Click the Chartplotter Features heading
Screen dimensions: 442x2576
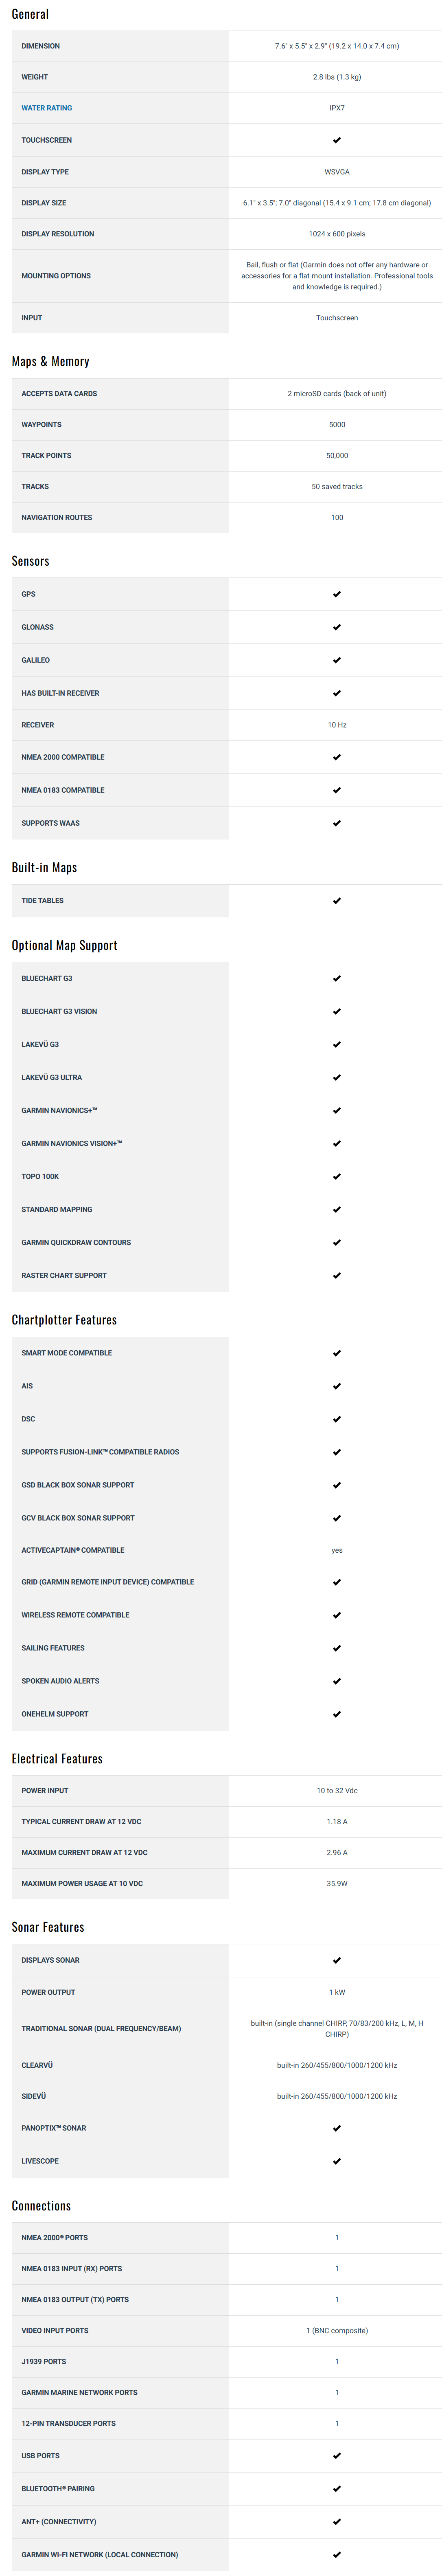64,1320
